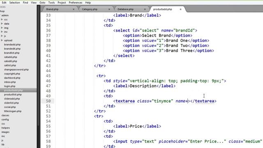This screenshot has height=148, width=263.
Task: Collapse the admin folder
Action: (x=5, y=15)
